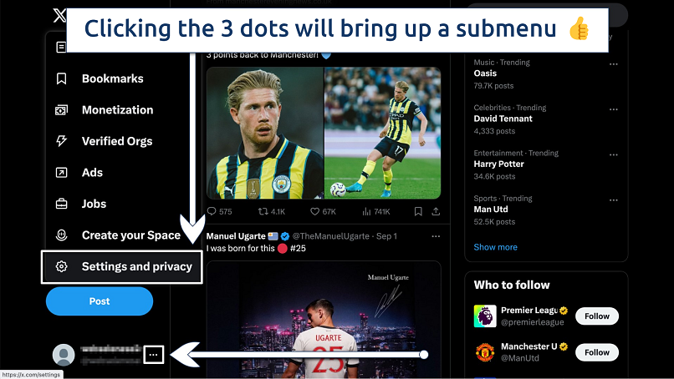Open the Kevin De Bruyne portrait photo
The image size is (674, 379).
click(x=265, y=133)
